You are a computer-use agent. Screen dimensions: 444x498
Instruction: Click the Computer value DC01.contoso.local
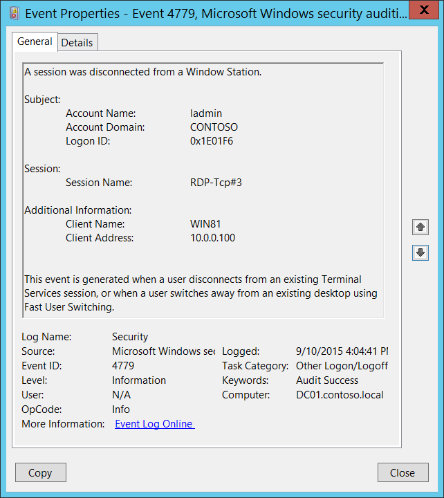tap(339, 395)
